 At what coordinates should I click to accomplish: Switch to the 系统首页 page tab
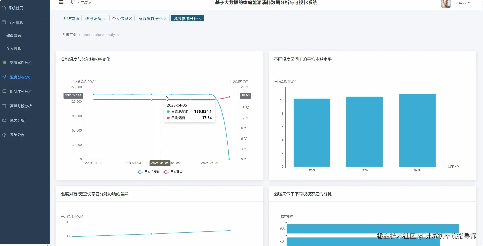pyautogui.click(x=71, y=18)
